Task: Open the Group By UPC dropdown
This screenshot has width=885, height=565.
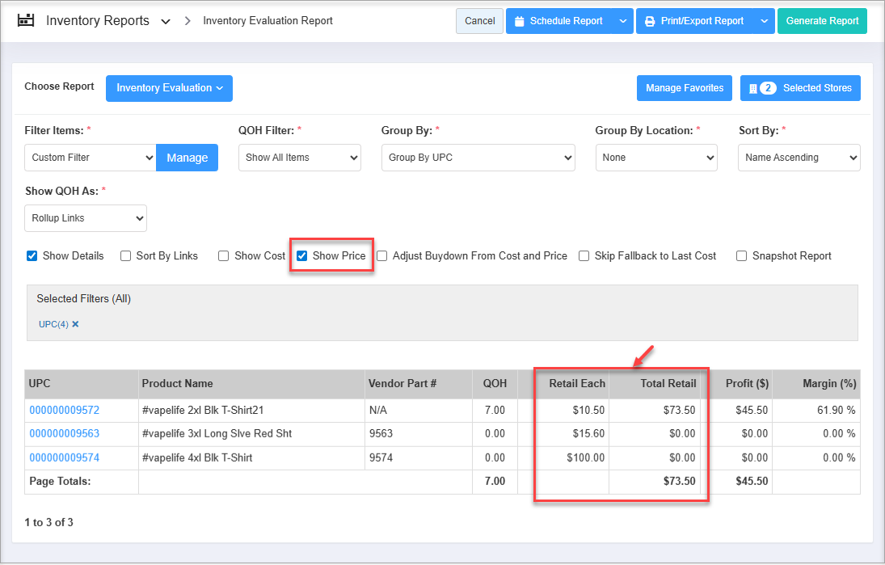Action: (x=478, y=158)
